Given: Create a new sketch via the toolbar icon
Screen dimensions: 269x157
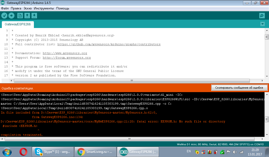Looking at the screenshot, I should pyautogui.click(x=20, y=15).
